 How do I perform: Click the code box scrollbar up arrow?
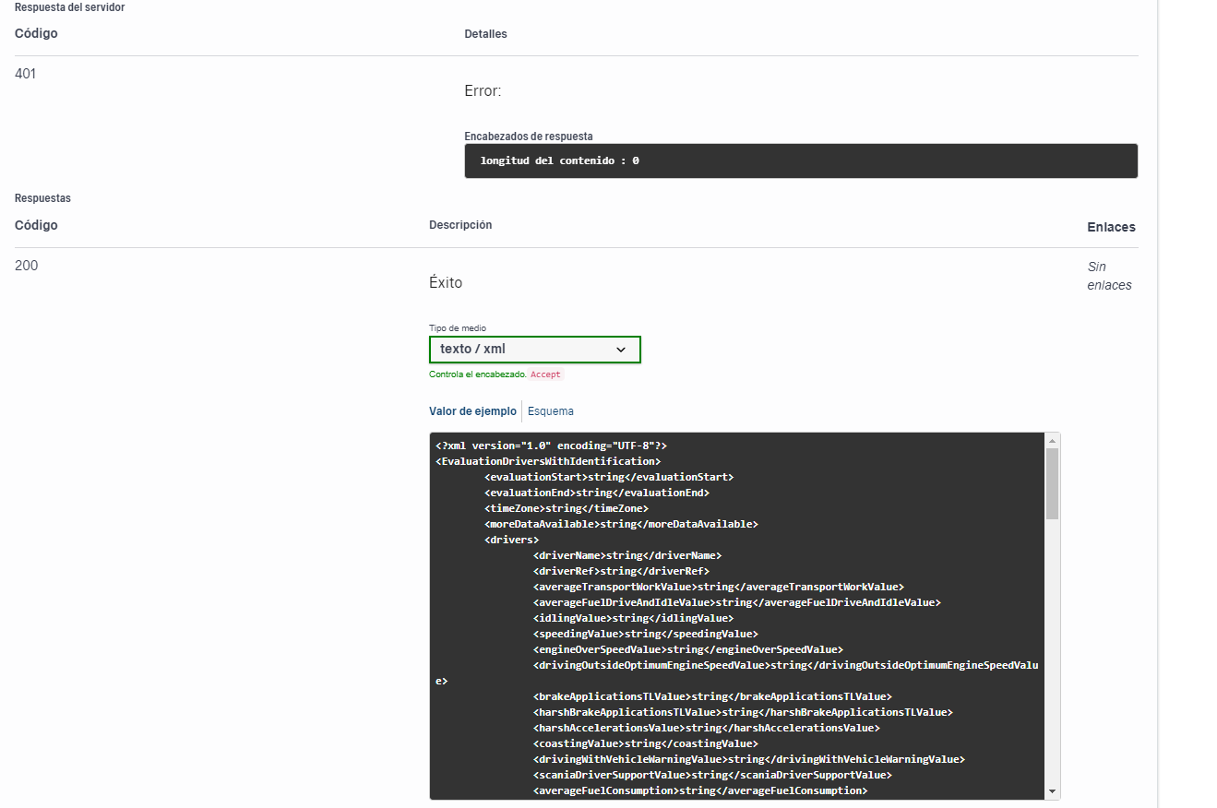click(x=1052, y=442)
